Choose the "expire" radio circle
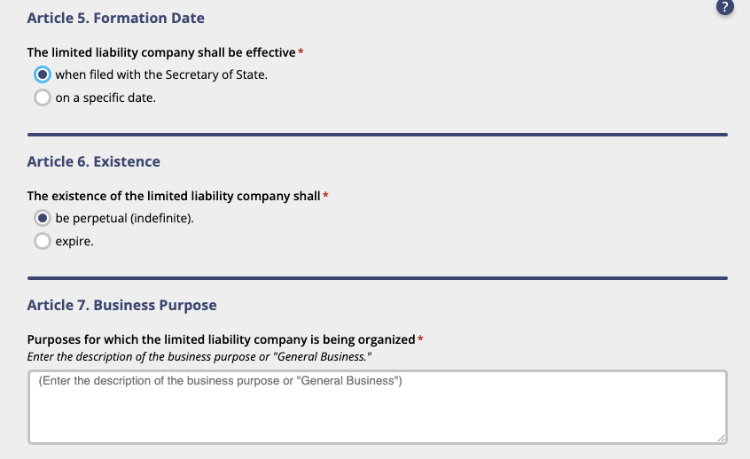 (43, 241)
